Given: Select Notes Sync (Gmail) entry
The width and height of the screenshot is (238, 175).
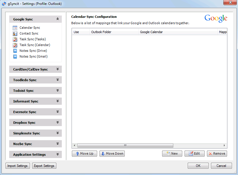Looking at the screenshot, I should pos(34,57).
